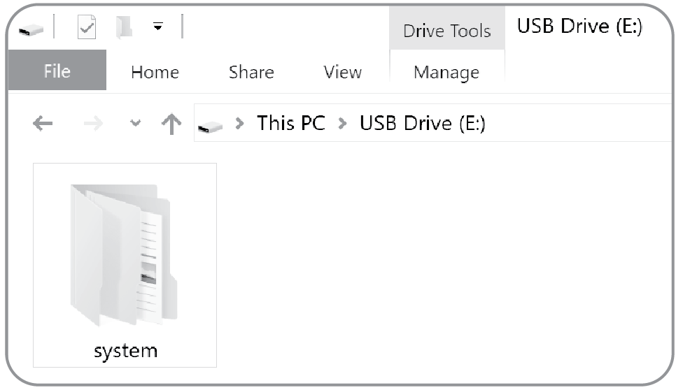Open the File menu tab
Image resolution: width=676 pixels, height=390 pixels.
57,70
